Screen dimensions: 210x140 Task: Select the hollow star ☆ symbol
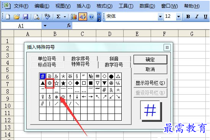click(57, 83)
